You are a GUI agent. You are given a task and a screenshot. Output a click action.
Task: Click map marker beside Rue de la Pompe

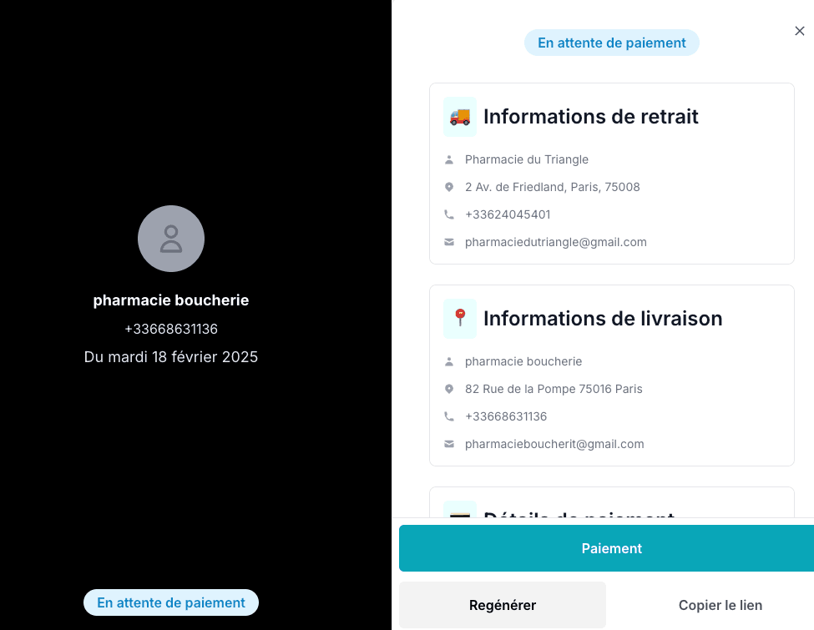[x=449, y=389]
